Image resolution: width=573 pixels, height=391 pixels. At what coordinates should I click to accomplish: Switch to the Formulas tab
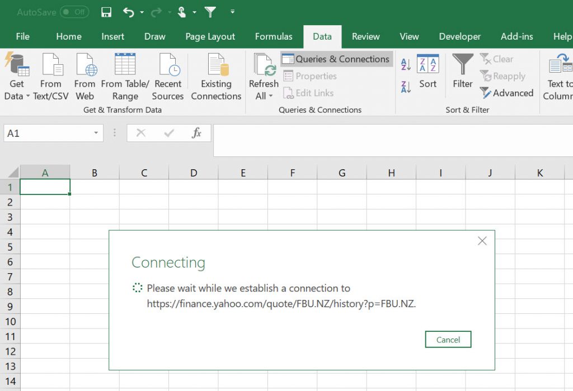[274, 36]
